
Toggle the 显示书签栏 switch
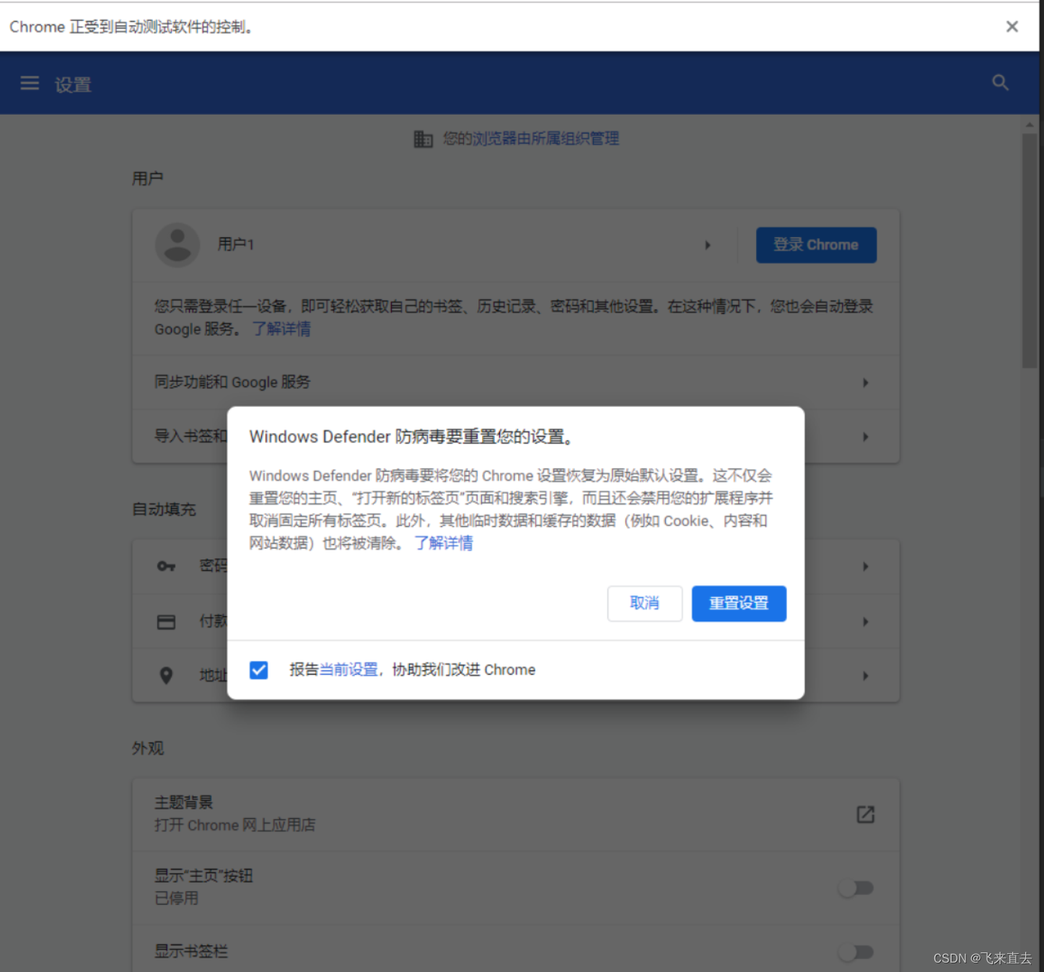click(x=856, y=953)
